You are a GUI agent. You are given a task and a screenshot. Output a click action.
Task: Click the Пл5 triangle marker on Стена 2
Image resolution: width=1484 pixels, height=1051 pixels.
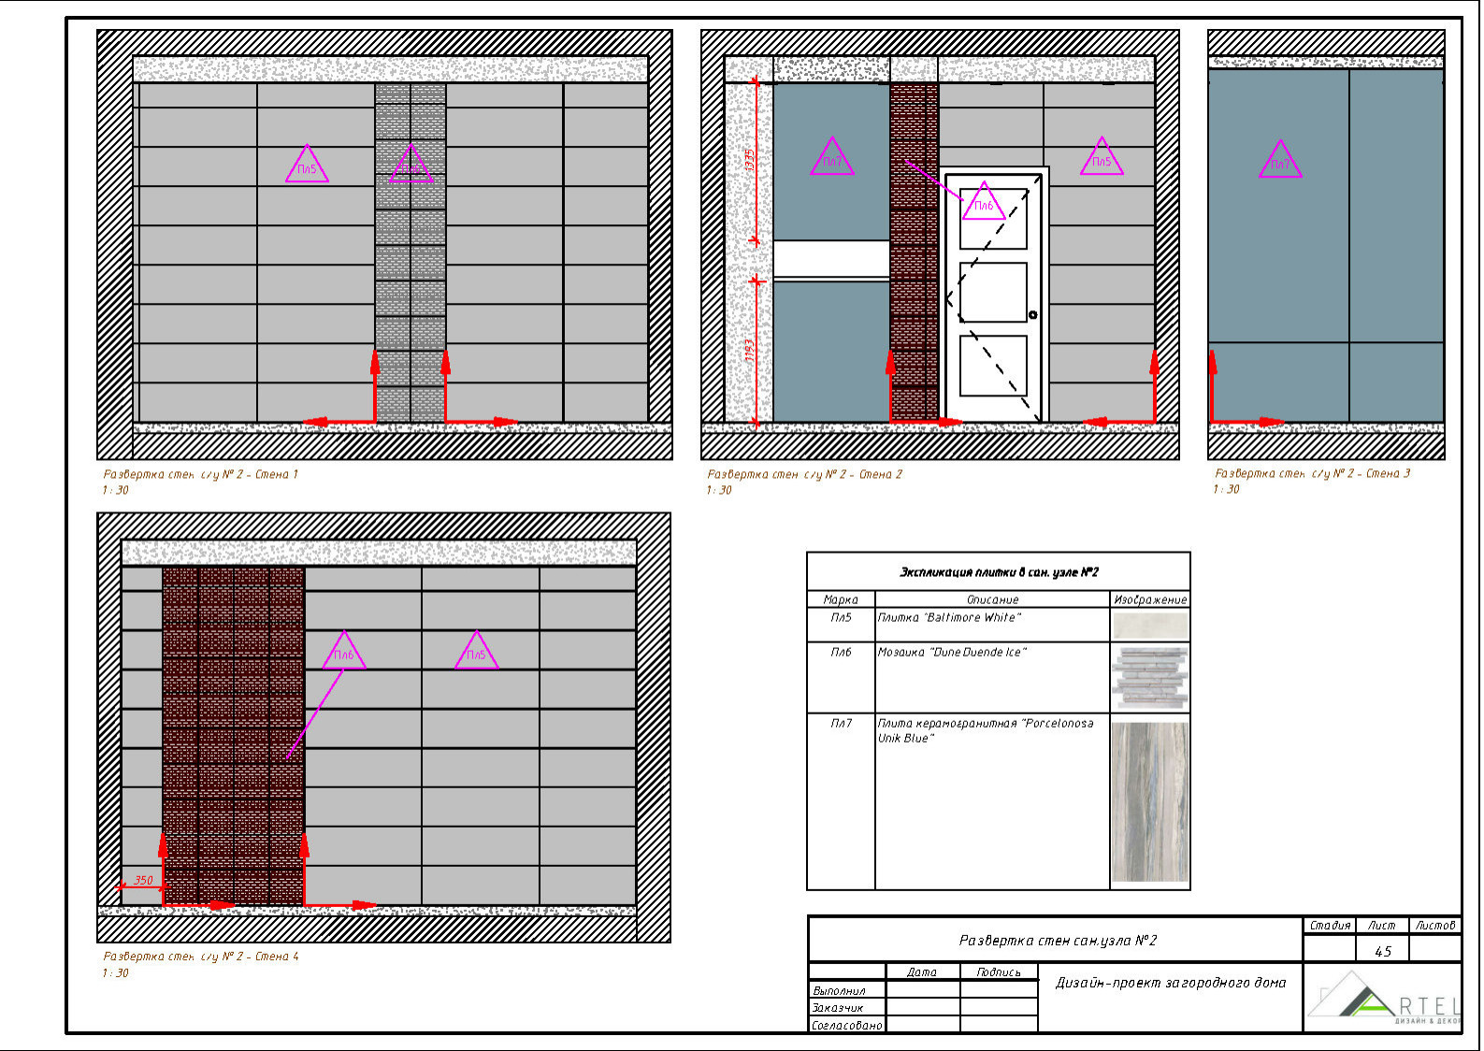pos(1102,160)
